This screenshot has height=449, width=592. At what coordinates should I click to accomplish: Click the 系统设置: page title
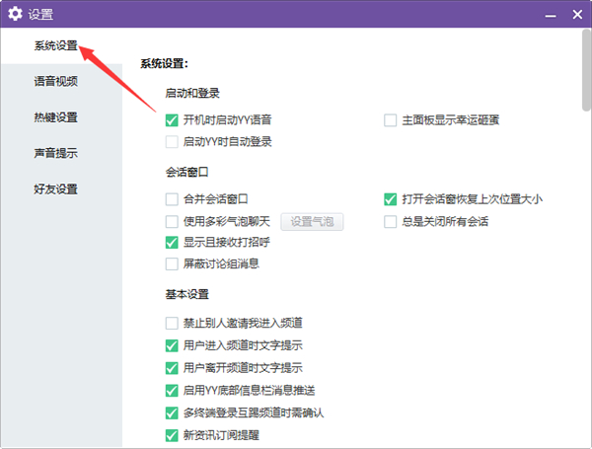[x=164, y=63]
